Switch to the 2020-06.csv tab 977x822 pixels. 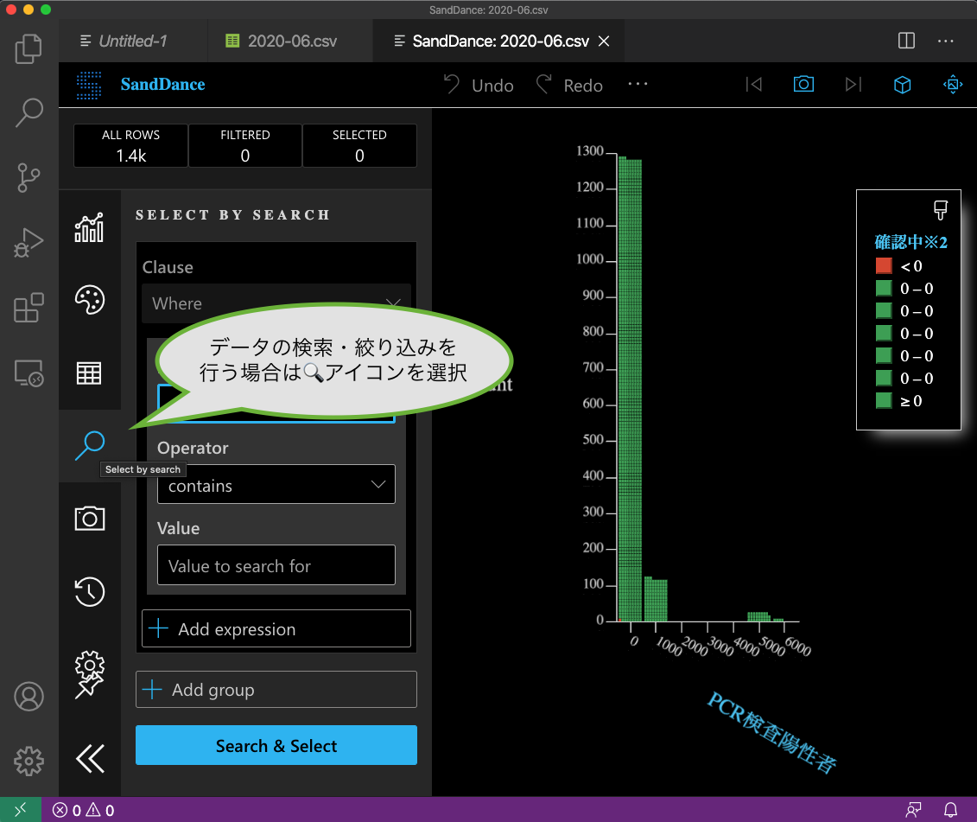tap(289, 40)
